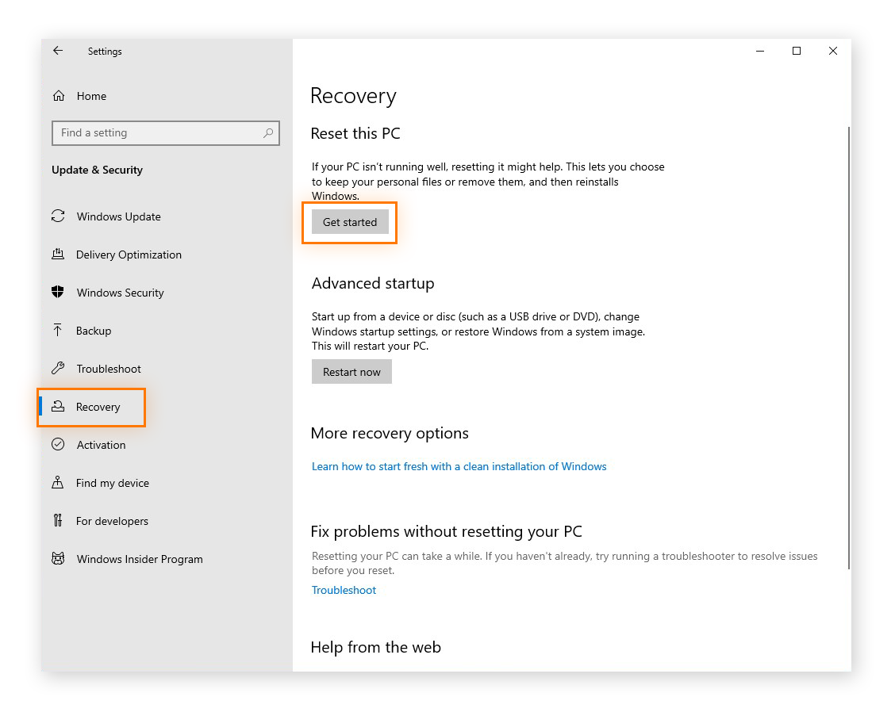This screenshot has width=895, height=716.
Task: Click the Windows Security shield icon
Action: [x=58, y=292]
